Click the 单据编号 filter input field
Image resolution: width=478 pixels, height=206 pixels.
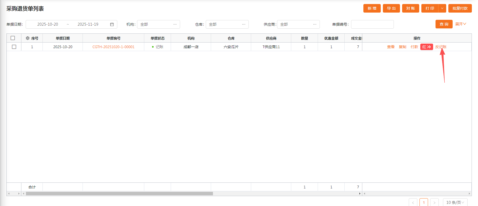[372, 24]
